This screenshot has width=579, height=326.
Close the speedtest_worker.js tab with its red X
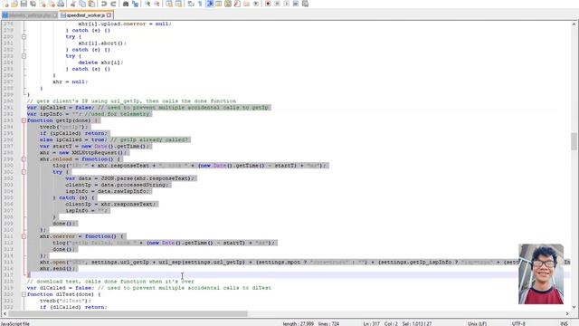pos(109,15)
